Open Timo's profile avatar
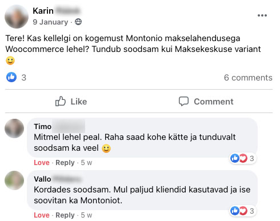 click(x=14, y=128)
